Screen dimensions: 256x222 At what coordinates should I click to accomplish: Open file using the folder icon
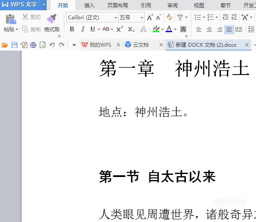click(x=5, y=45)
